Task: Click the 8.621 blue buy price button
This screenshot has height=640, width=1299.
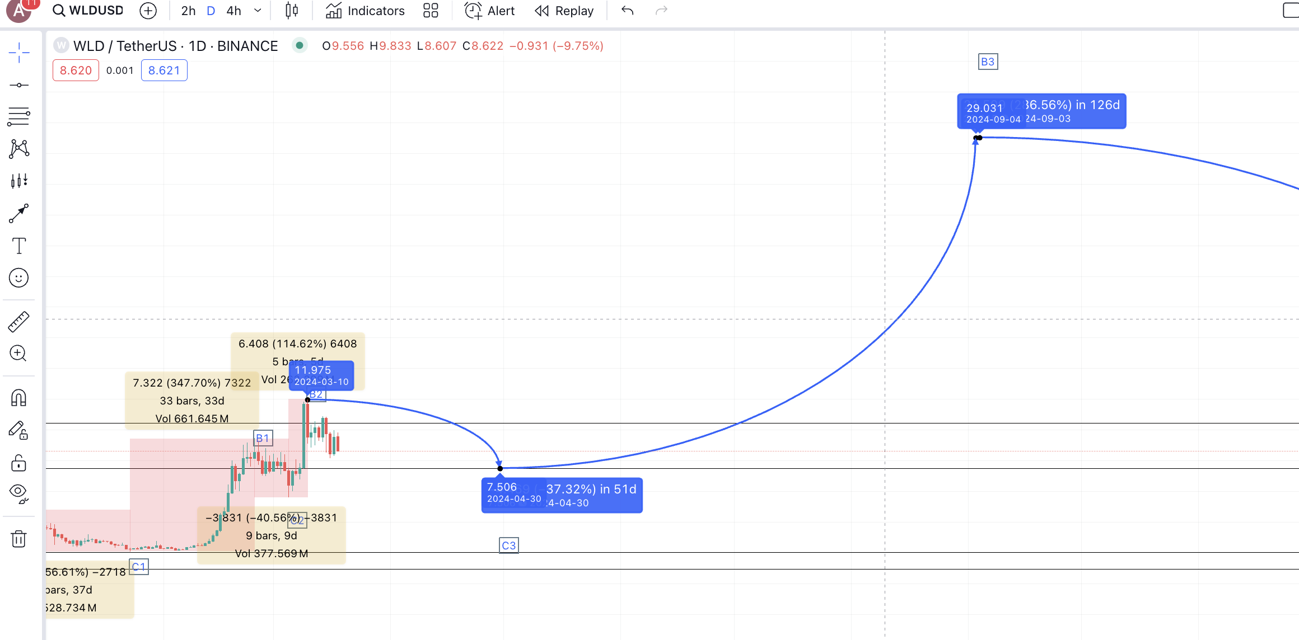Action: (164, 70)
